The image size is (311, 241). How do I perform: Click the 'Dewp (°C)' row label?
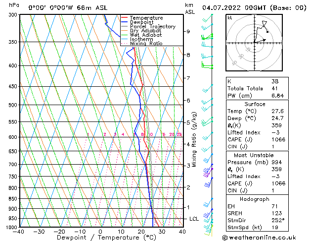242,119
